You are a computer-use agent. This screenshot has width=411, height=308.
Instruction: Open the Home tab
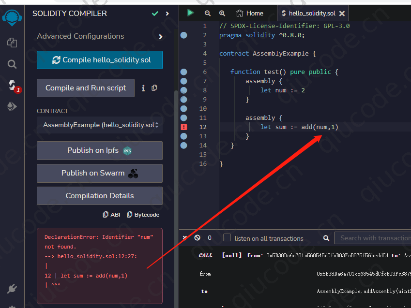249,13
